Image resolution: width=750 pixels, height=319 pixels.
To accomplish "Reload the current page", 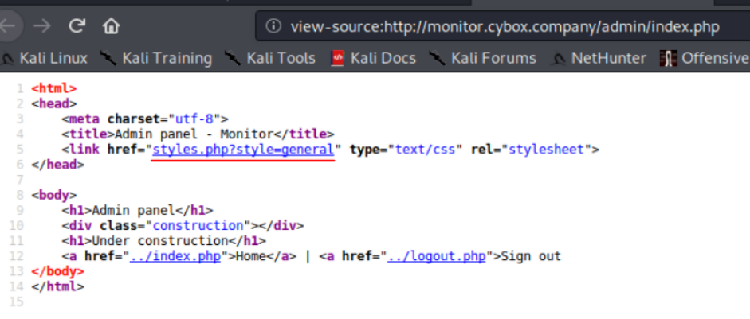I will click(x=77, y=26).
